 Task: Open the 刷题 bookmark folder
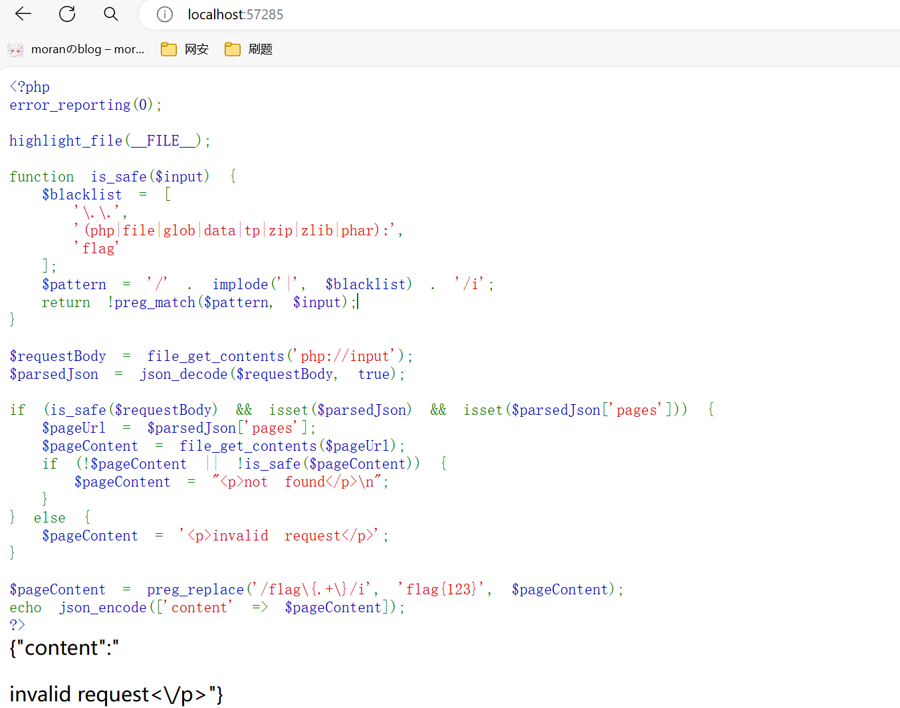coord(249,49)
